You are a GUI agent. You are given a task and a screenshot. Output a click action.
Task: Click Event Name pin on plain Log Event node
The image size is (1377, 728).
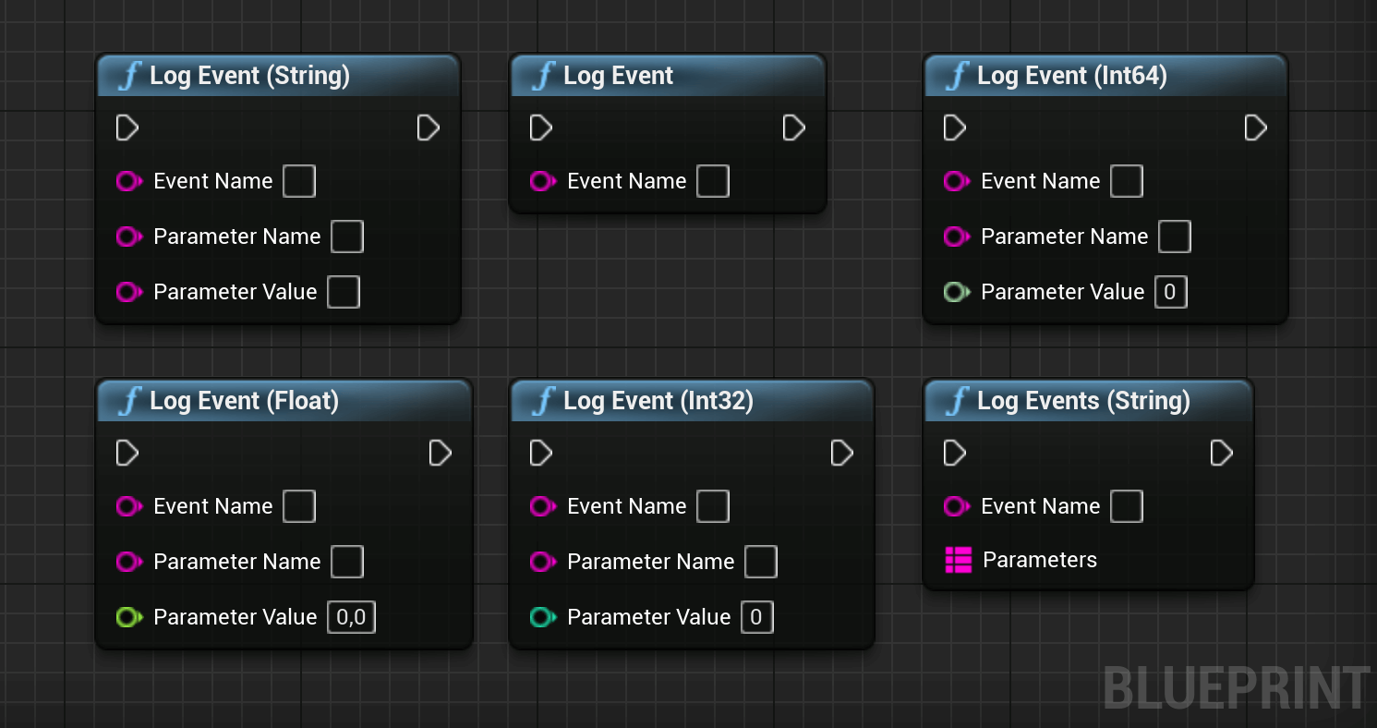543,181
